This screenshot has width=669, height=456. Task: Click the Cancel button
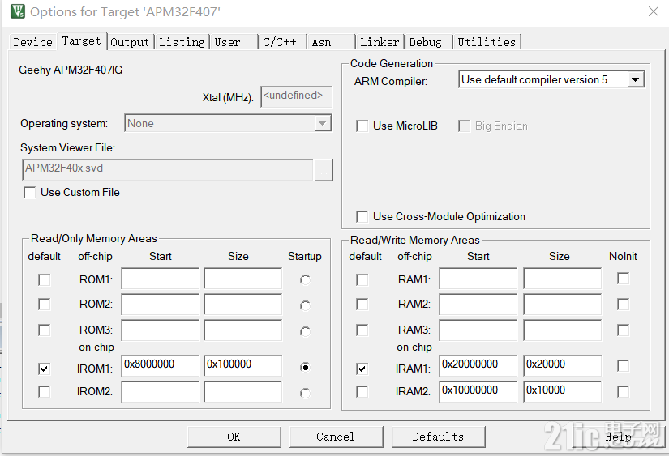tap(337, 437)
